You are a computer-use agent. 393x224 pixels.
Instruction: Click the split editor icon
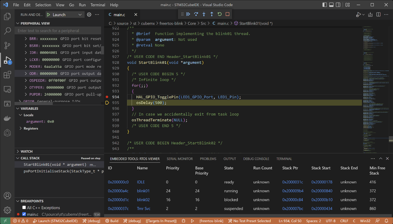[378, 15]
